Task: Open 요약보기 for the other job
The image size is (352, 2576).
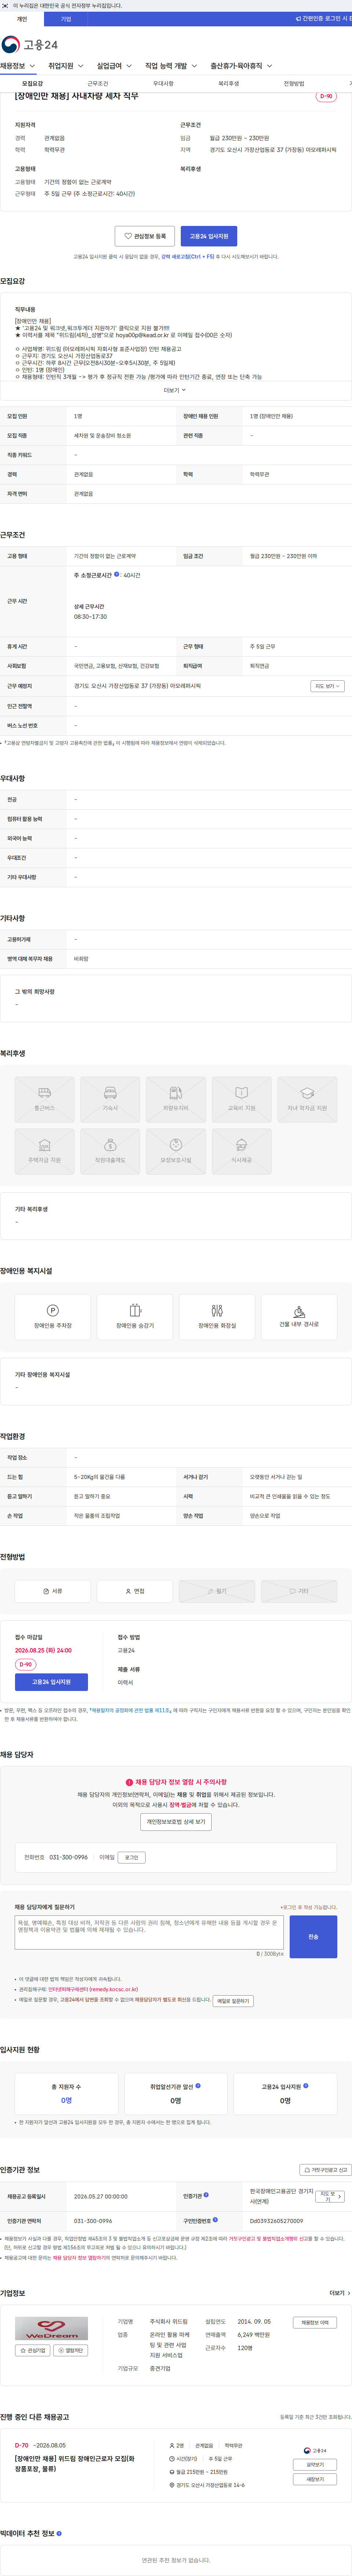Action: click(x=315, y=2465)
